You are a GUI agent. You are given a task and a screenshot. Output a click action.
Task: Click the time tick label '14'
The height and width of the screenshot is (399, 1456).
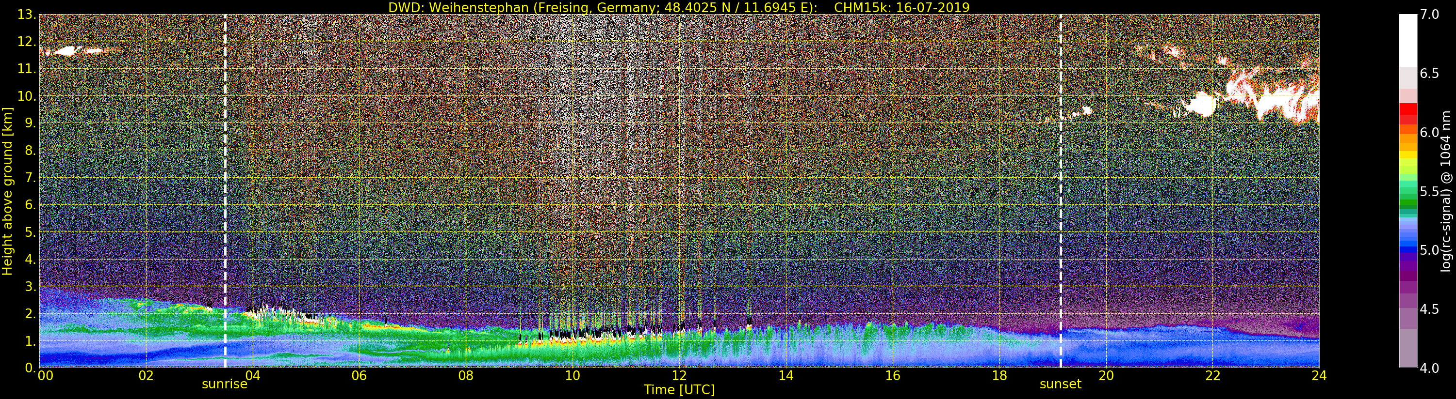[785, 375]
